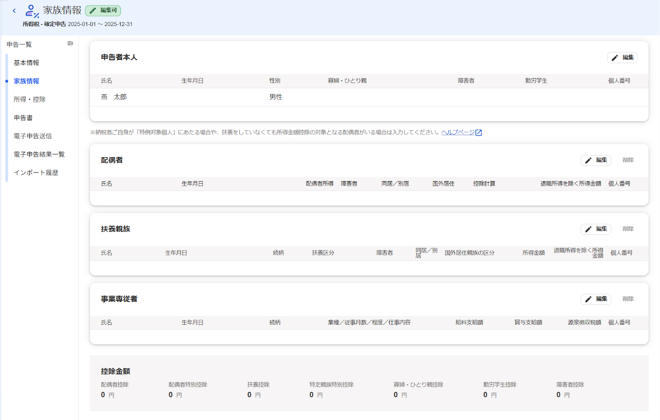This screenshot has width=660, height=420.
Task: Click the 控除金額 section heading
Action: [x=115, y=371]
